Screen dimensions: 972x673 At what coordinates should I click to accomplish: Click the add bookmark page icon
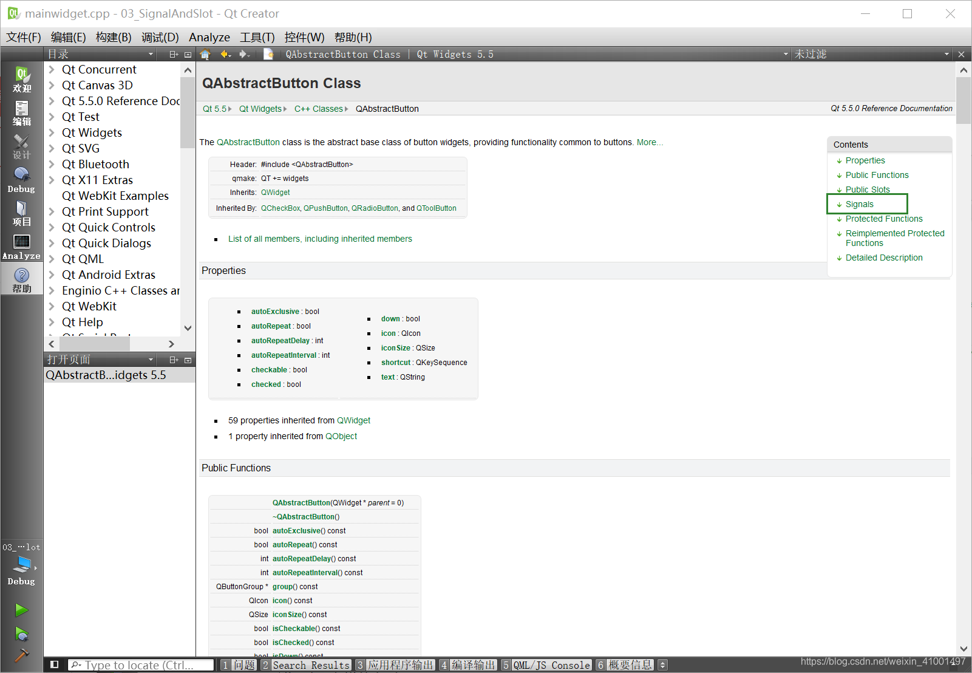[x=268, y=54]
